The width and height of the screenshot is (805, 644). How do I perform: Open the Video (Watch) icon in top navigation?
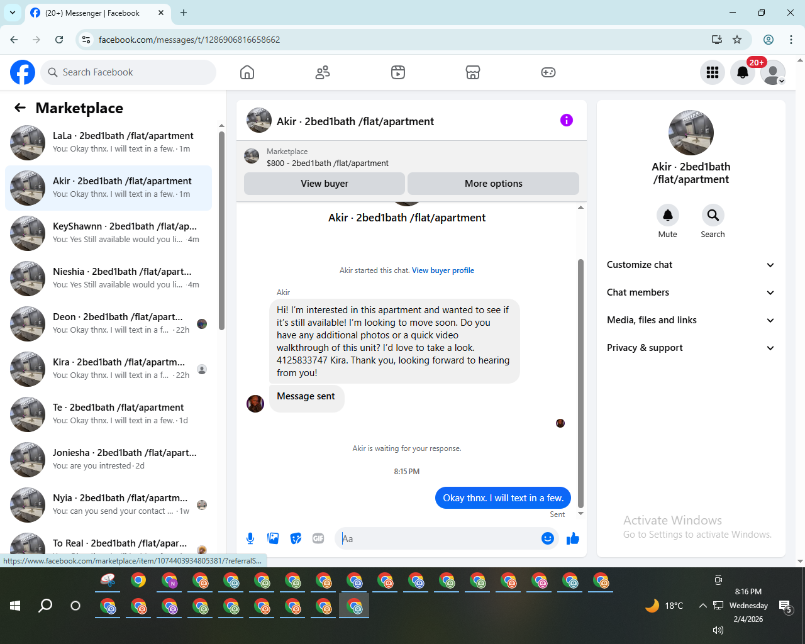(x=398, y=72)
